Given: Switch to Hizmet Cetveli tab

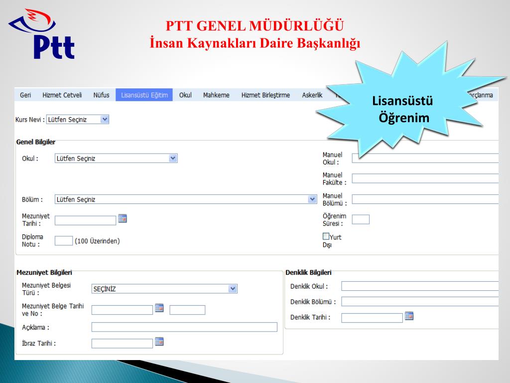Looking at the screenshot, I should coord(62,95).
